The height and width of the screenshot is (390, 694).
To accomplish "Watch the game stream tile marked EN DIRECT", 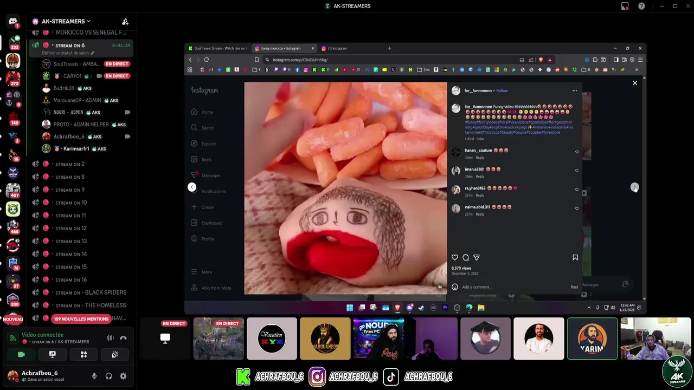I will click(x=219, y=339).
